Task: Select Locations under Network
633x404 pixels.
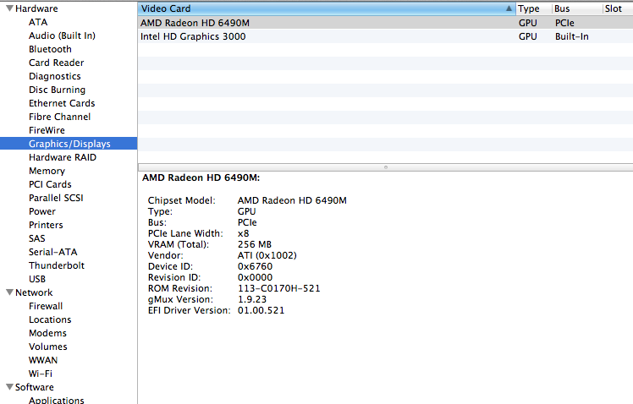Action: (50, 319)
